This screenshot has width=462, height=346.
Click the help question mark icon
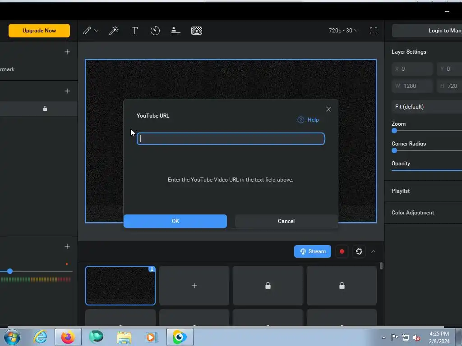point(301,120)
